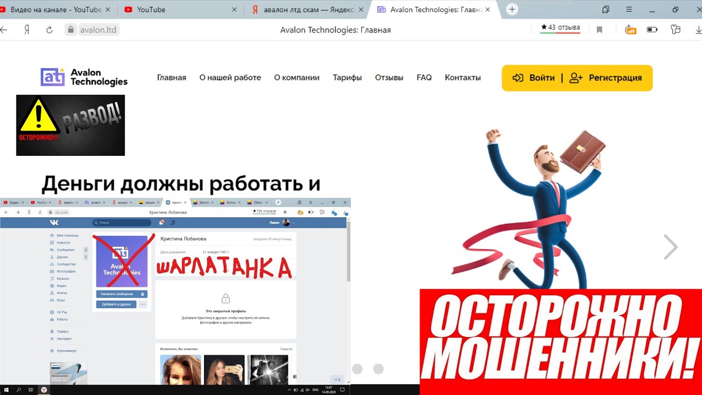Click the VK music note icon

tap(173, 223)
